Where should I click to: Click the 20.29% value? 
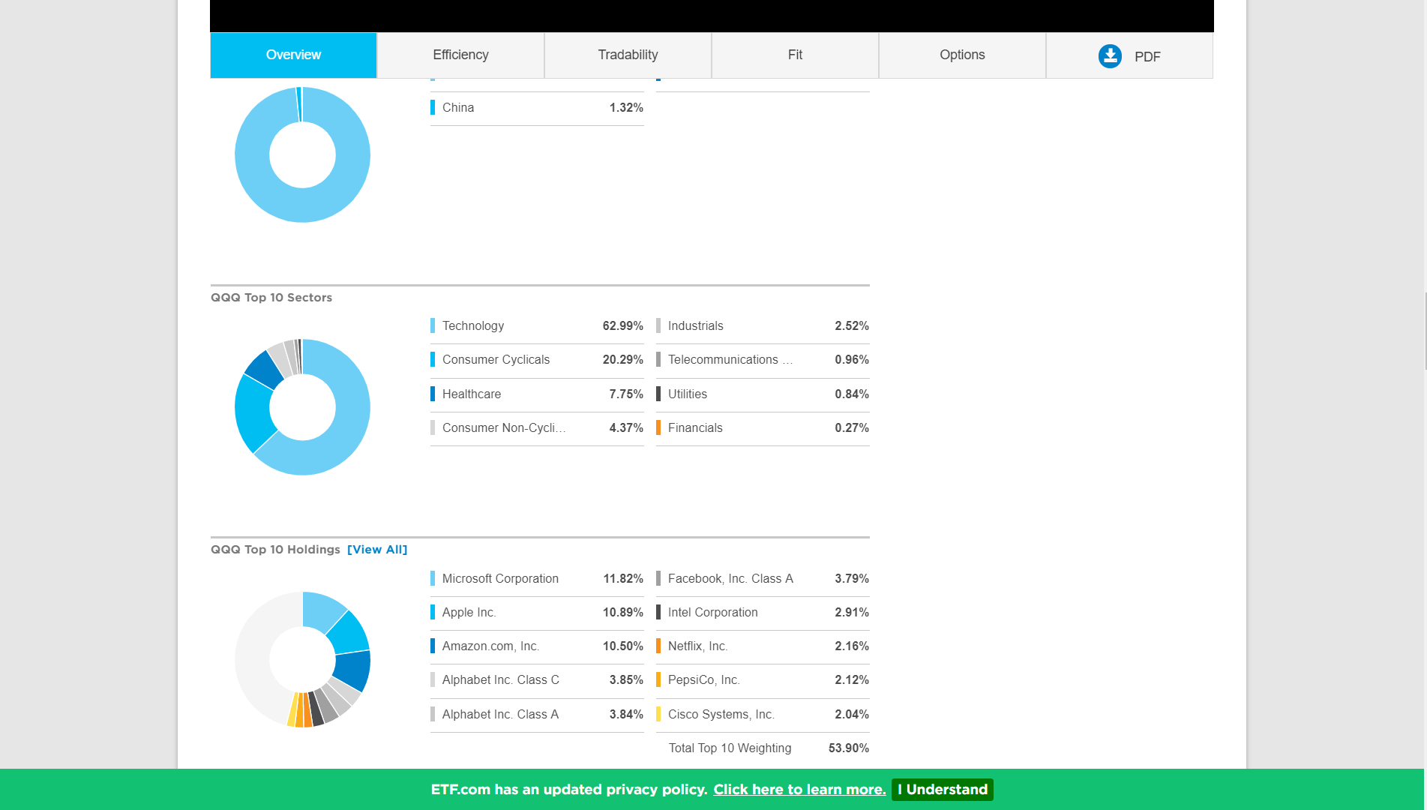[x=623, y=359]
